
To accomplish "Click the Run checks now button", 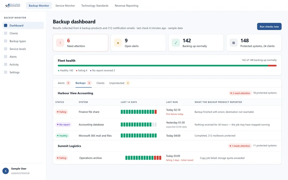I will pos(269,26).
